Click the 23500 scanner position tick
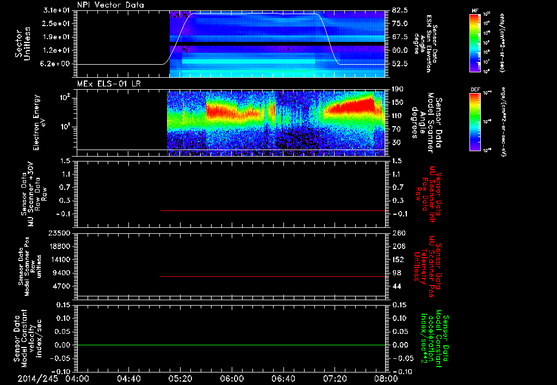 (59, 233)
